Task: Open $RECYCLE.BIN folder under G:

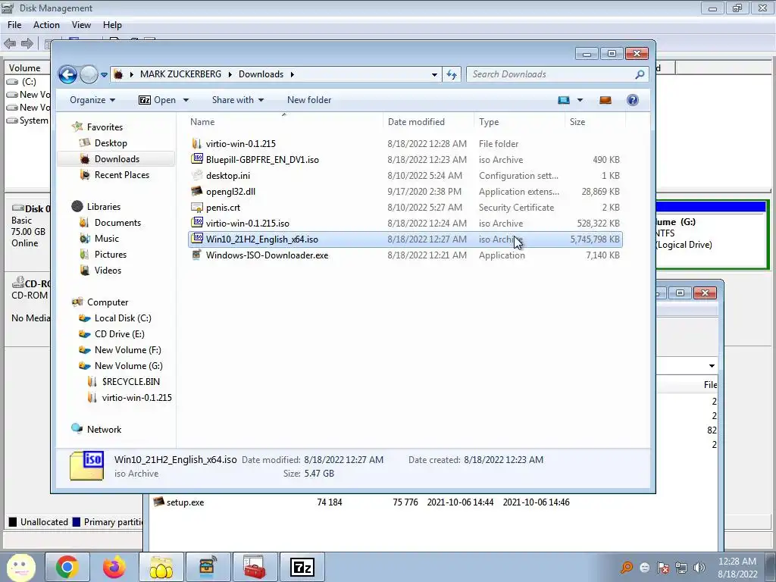Action: click(130, 382)
